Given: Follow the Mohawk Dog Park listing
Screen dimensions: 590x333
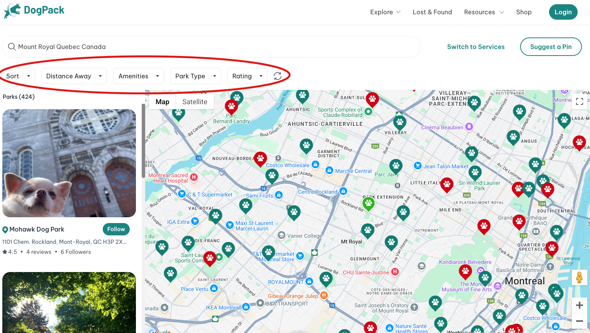Looking at the screenshot, I should [116, 229].
